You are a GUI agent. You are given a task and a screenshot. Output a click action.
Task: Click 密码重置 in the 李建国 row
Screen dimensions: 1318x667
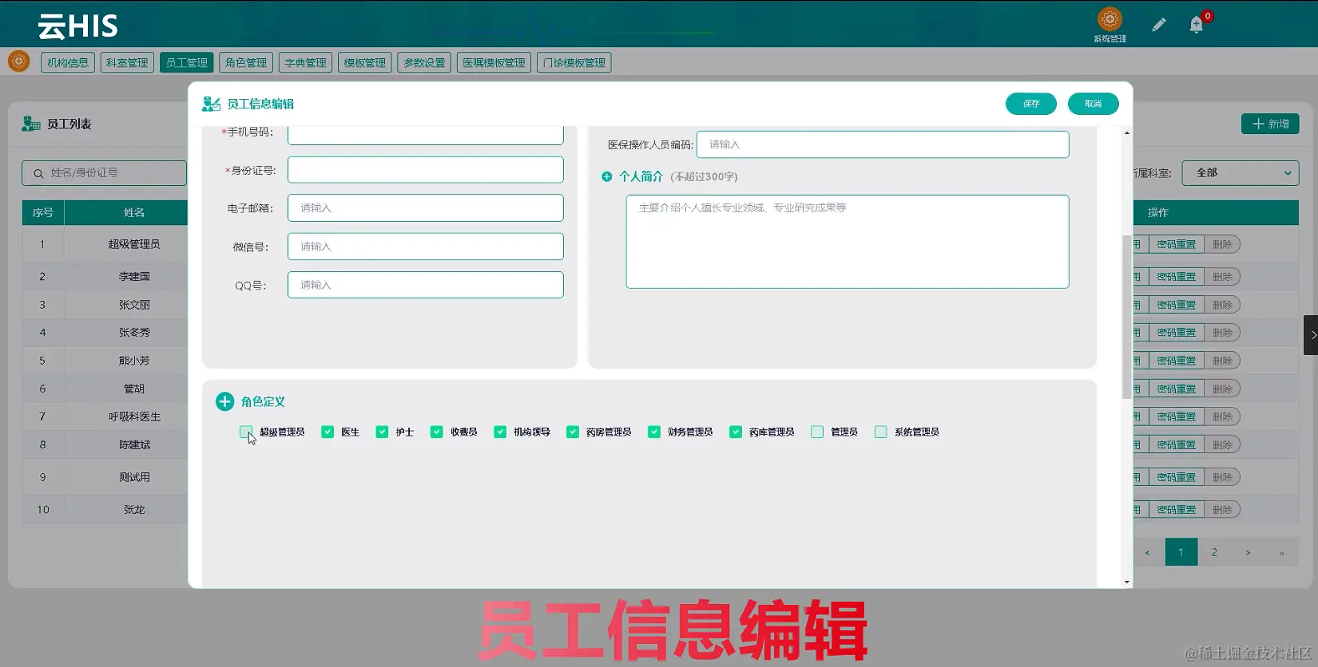tap(1177, 276)
